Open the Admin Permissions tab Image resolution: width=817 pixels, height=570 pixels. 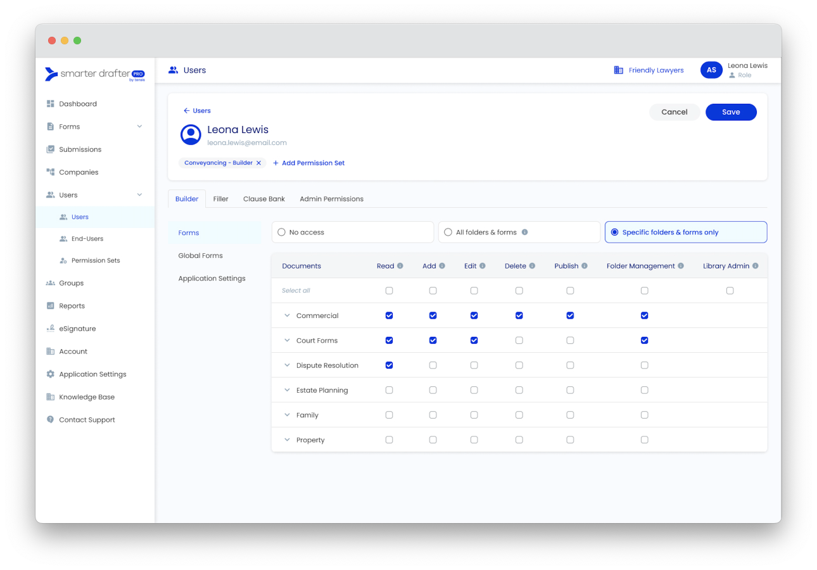[331, 198]
